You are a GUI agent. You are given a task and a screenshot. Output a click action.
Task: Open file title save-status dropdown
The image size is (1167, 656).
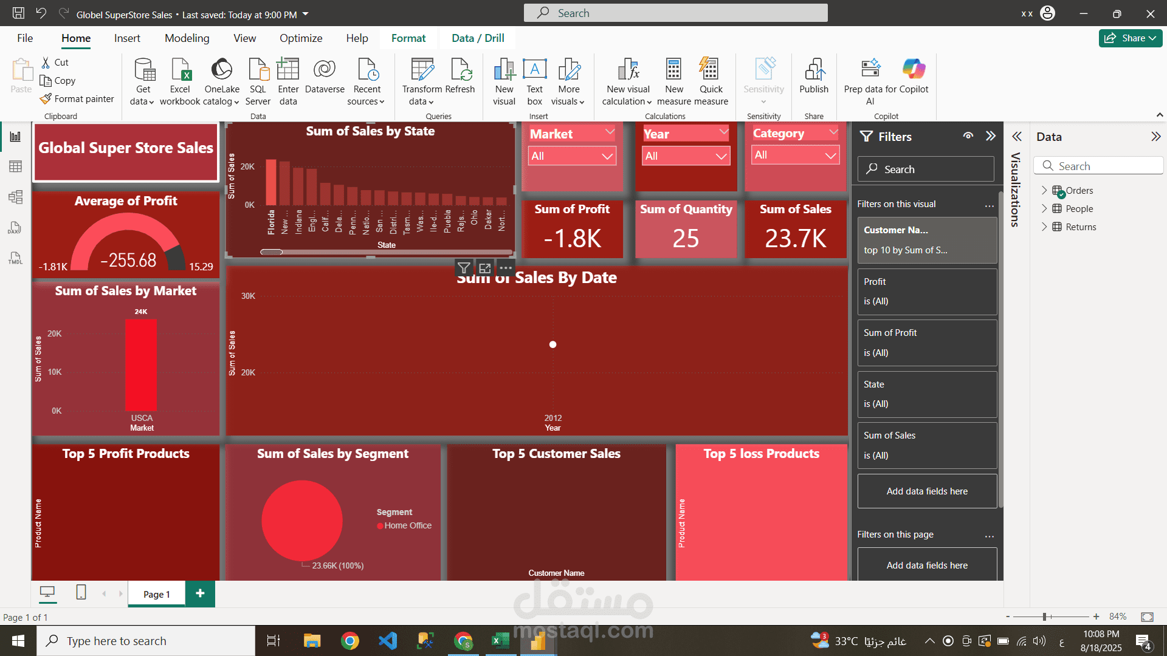(x=306, y=14)
